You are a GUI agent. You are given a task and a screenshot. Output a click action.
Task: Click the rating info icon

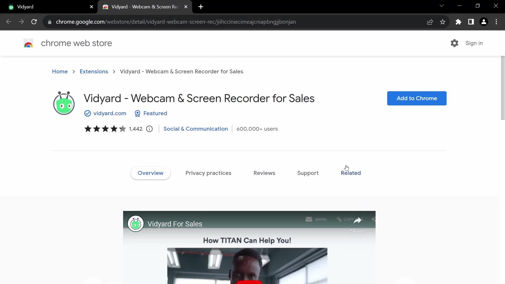point(149,129)
